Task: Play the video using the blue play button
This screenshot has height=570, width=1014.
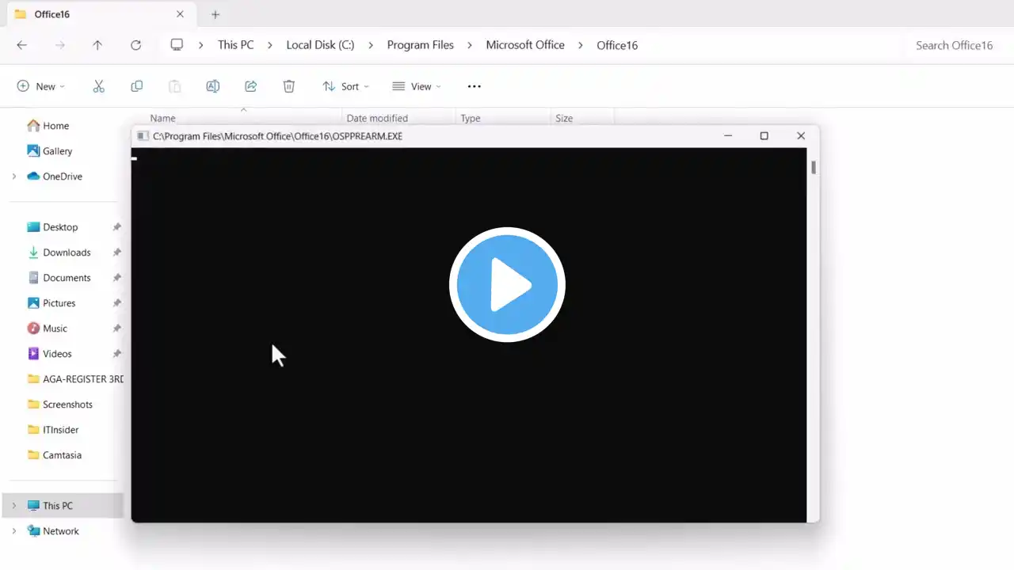Action: [x=507, y=285]
